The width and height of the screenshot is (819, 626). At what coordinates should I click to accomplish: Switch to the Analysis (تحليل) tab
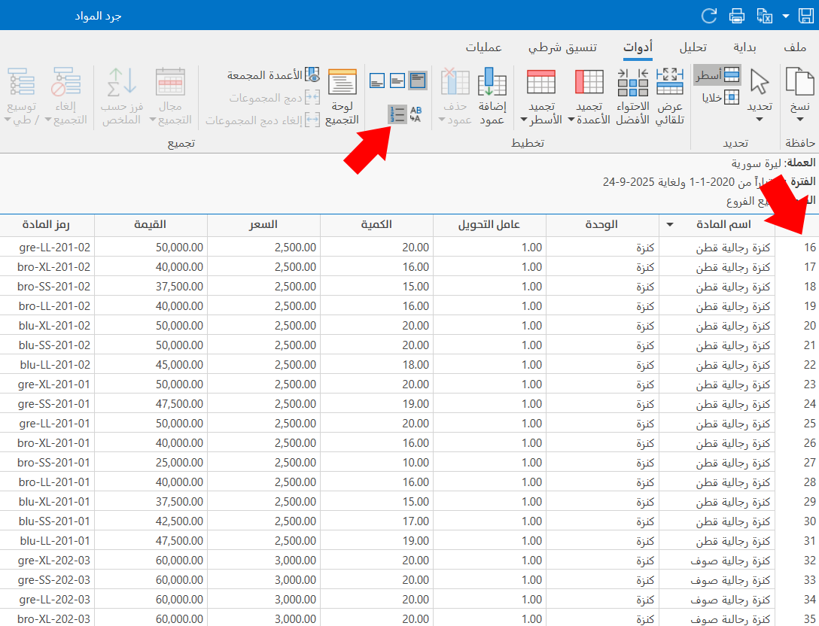click(x=693, y=47)
